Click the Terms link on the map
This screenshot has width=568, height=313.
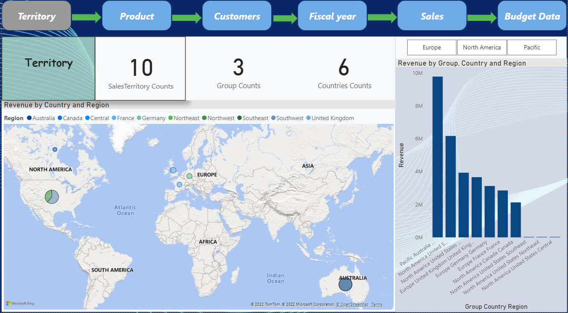tap(377, 304)
